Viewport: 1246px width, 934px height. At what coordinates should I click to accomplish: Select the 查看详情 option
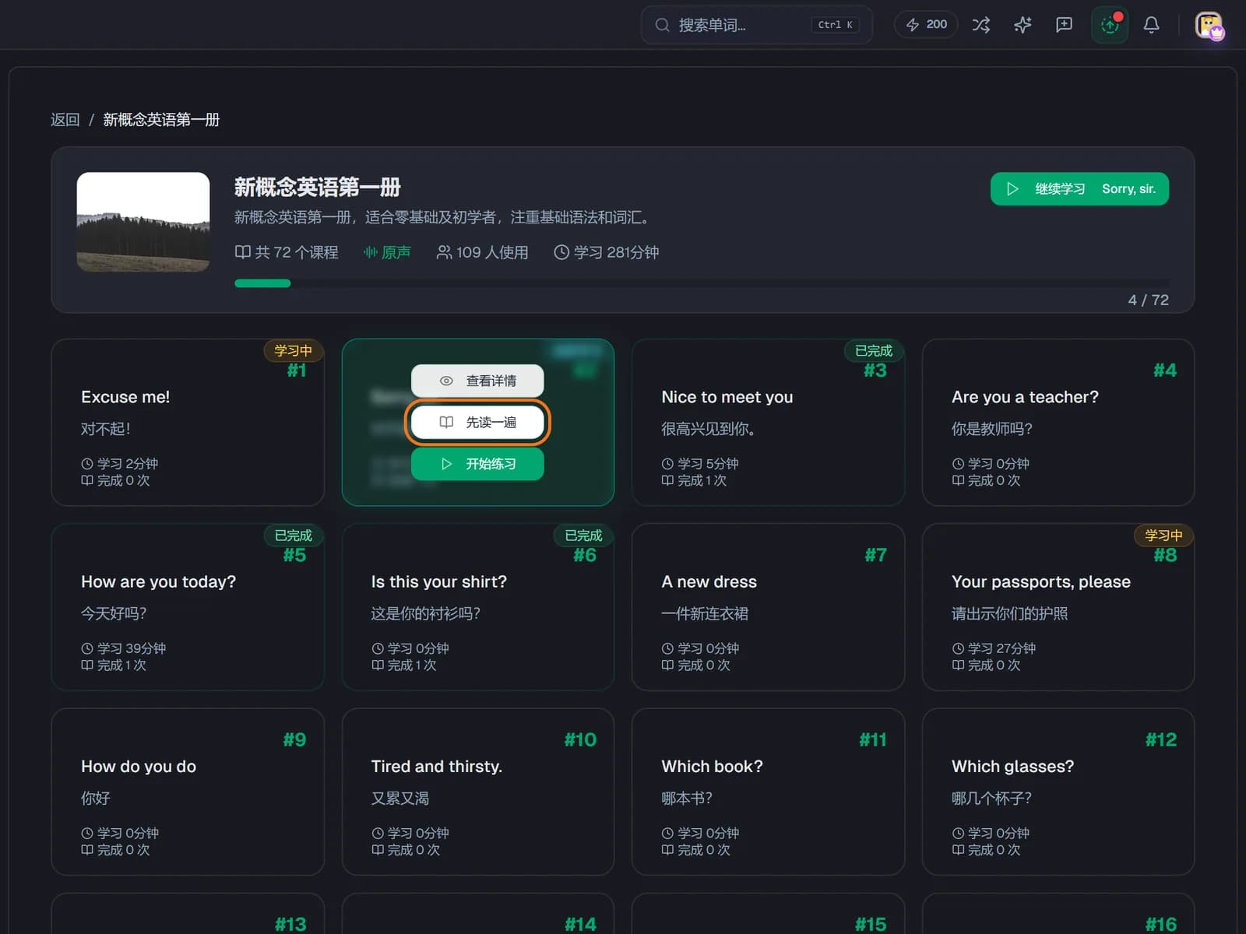coord(477,381)
